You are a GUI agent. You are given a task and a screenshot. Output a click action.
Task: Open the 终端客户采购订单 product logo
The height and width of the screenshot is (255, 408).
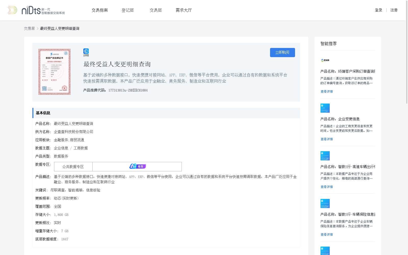(325, 60)
